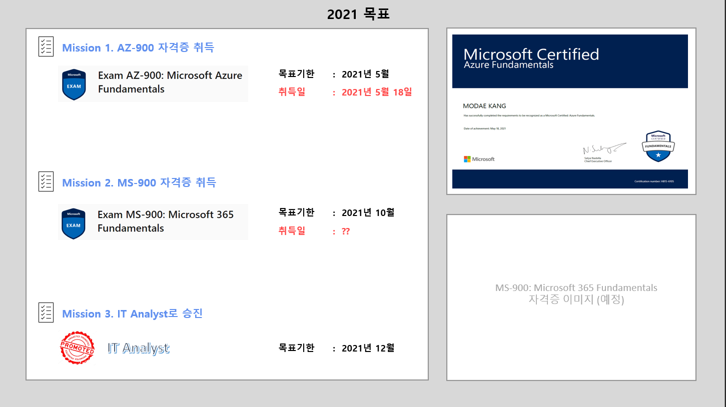
Task: Click the name 'MODAE KANG' on the certificate
Action: [x=485, y=106]
